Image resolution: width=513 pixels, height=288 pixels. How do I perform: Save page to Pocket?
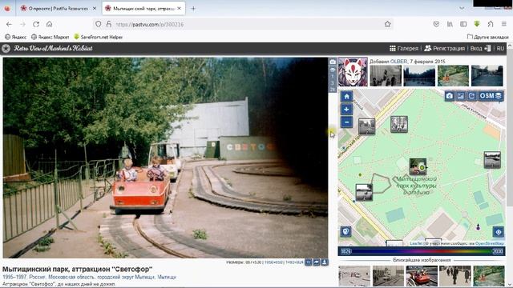pyautogui.click(x=436, y=24)
